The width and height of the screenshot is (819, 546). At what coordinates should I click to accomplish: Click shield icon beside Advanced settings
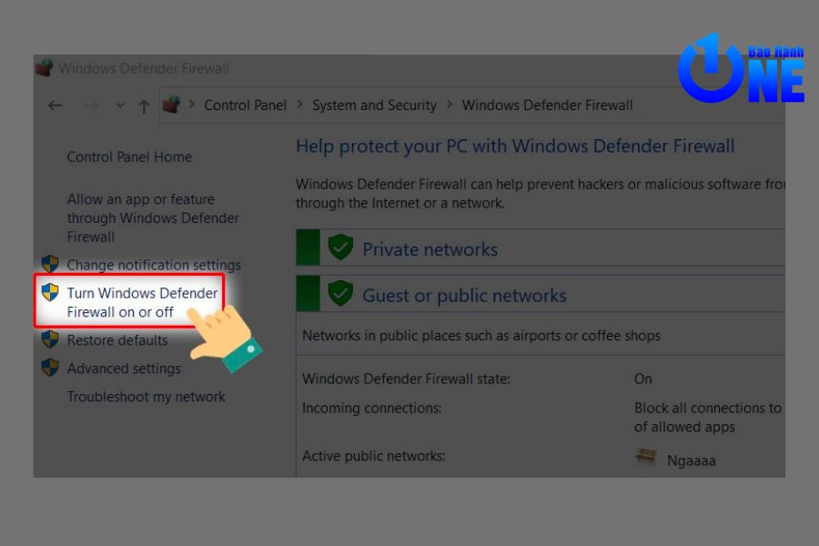tap(50, 368)
